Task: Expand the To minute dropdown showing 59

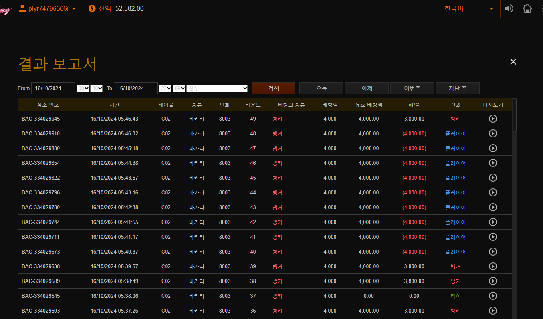Action: point(179,88)
